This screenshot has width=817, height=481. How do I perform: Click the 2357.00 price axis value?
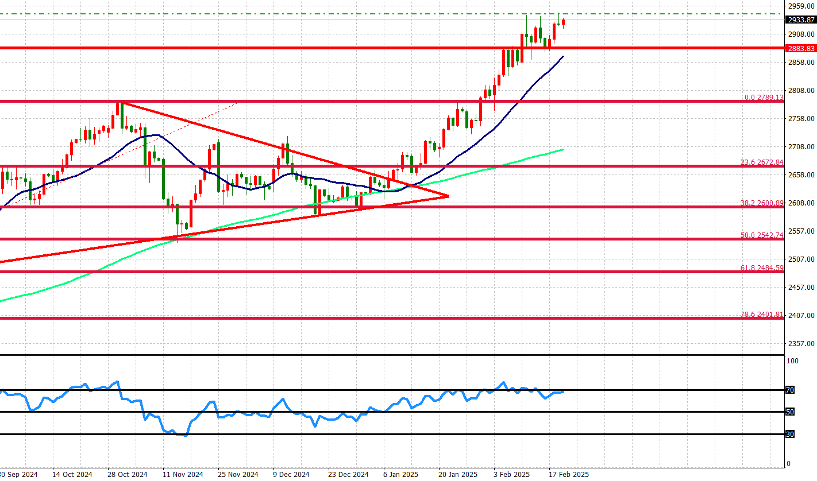[x=801, y=344]
